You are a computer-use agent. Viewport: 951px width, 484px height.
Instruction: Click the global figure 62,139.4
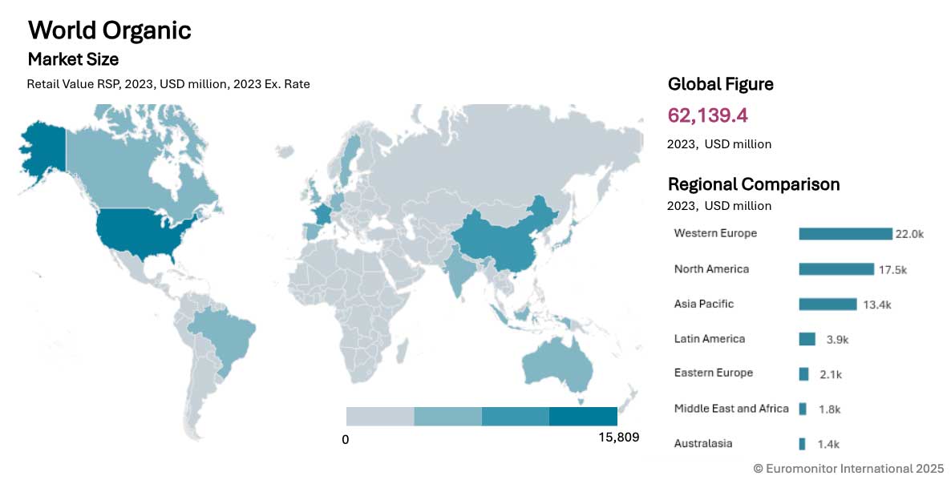coord(707,116)
